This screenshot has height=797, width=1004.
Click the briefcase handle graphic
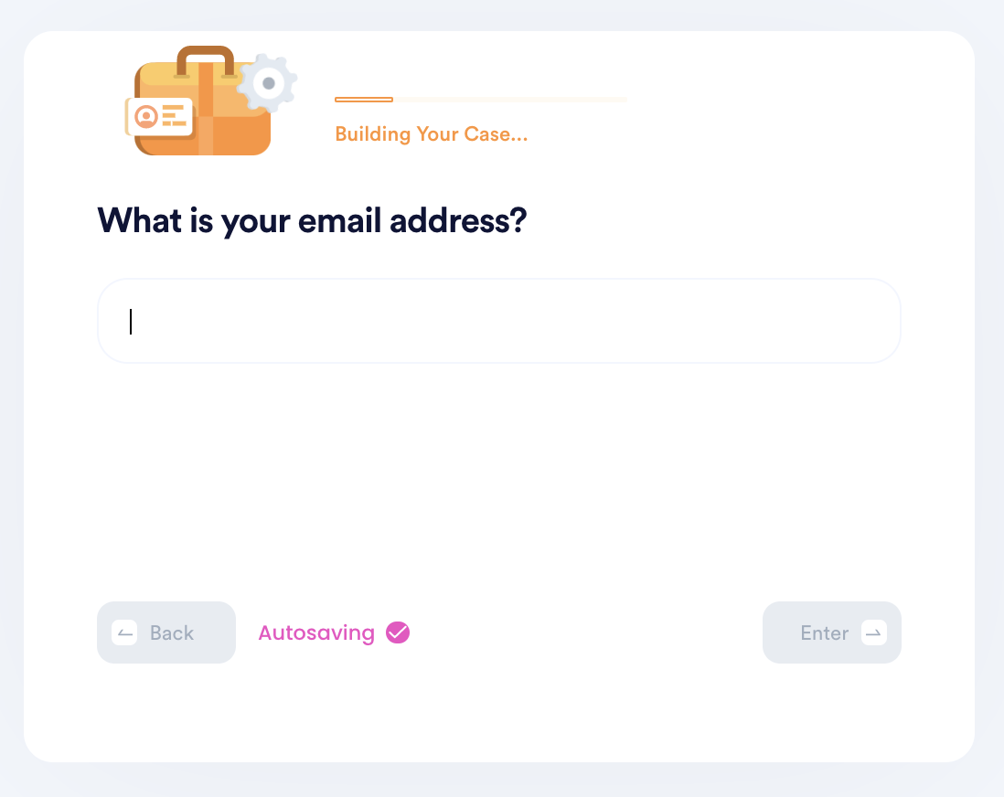[x=205, y=61]
